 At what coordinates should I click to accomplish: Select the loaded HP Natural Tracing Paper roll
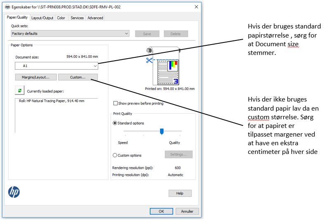(52, 101)
